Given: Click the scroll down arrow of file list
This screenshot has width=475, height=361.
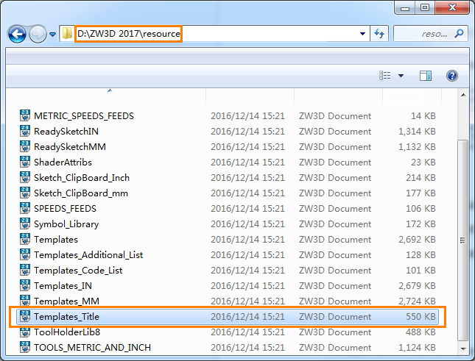Looking at the screenshot, I should coord(463,349).
